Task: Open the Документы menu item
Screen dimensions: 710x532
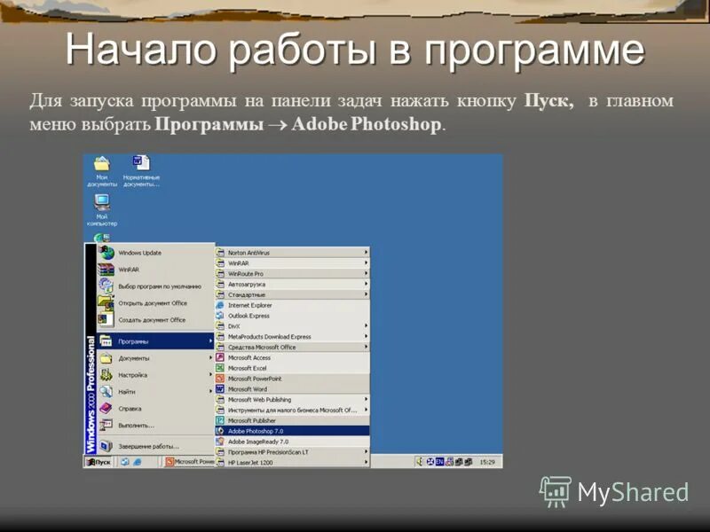Action: pyautogui.click(x=156, y=358)
